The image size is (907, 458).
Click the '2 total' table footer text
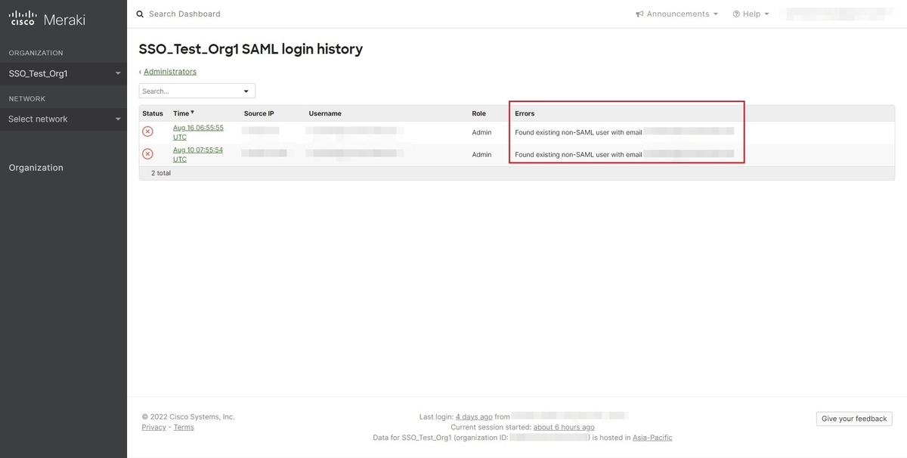tap(161, 173)
